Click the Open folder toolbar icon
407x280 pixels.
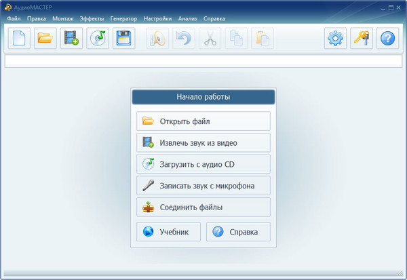coord(45,39)
